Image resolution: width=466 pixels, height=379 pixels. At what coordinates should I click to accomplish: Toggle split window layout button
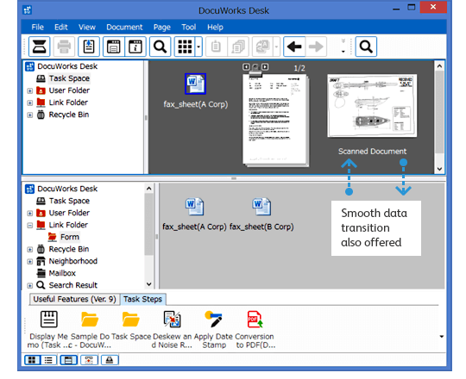pos(68,360)
